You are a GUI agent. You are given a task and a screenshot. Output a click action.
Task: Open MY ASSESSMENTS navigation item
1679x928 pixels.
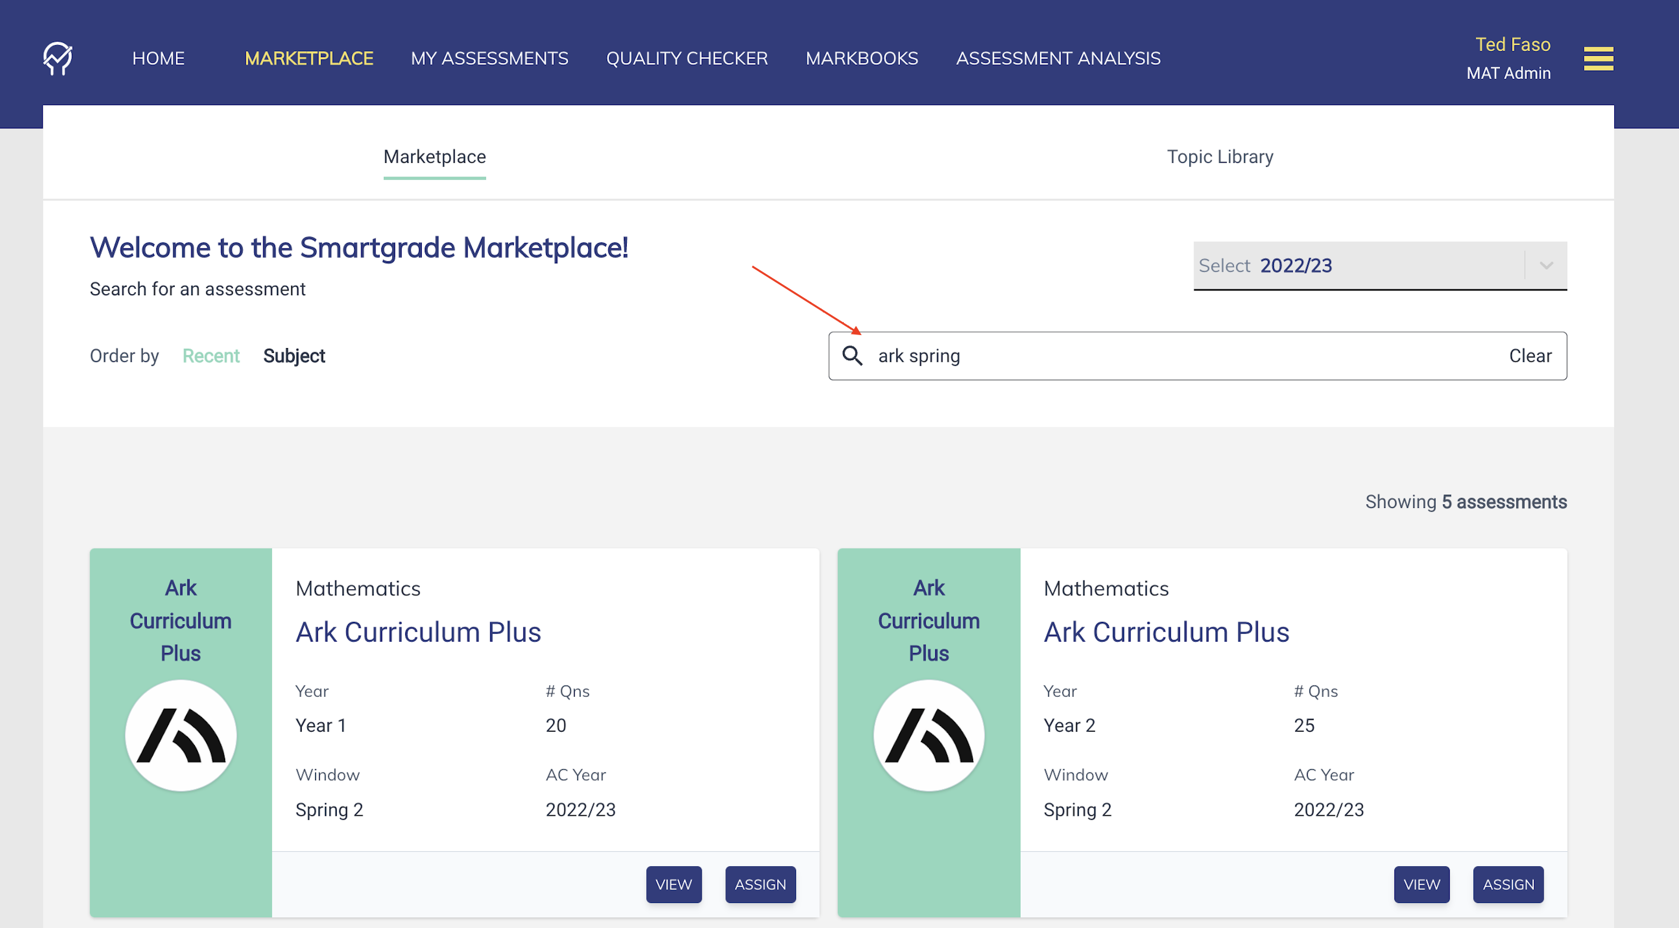pos(490,59)
